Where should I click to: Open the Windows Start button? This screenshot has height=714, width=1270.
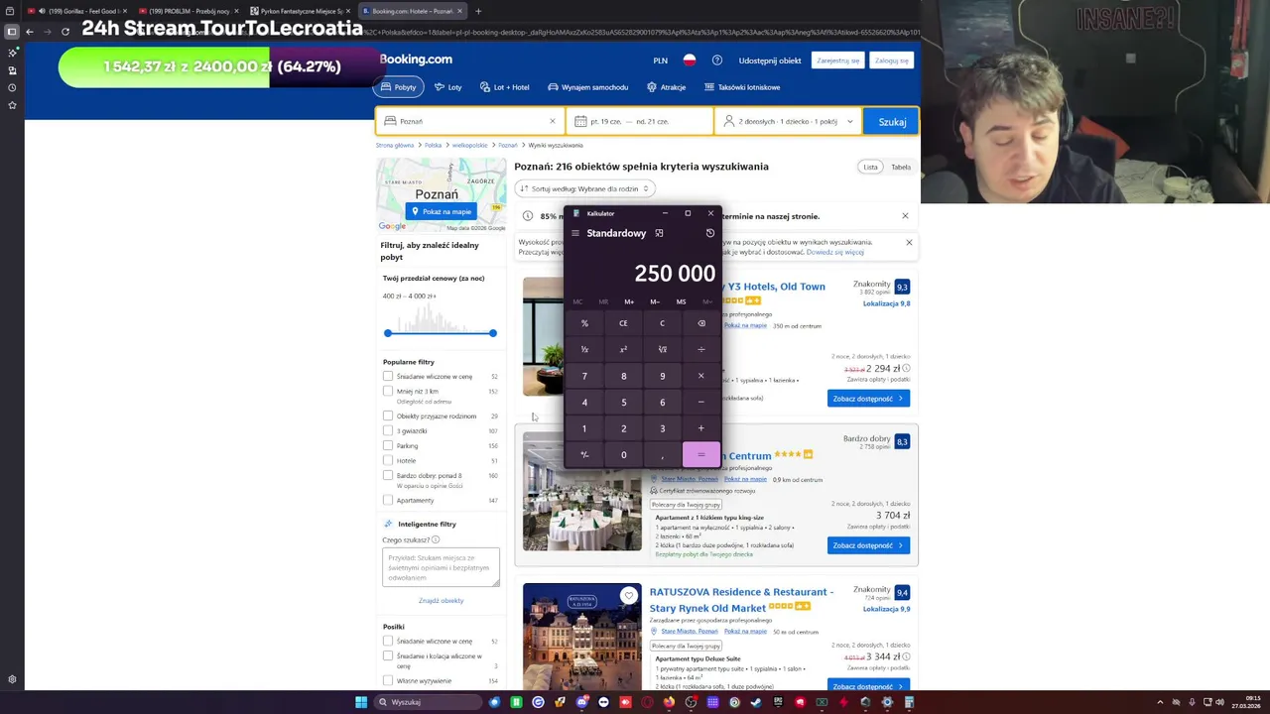click(361, 702)
